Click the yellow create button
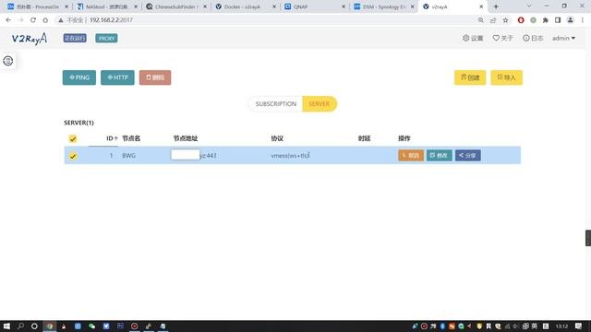 click(470, 77)
